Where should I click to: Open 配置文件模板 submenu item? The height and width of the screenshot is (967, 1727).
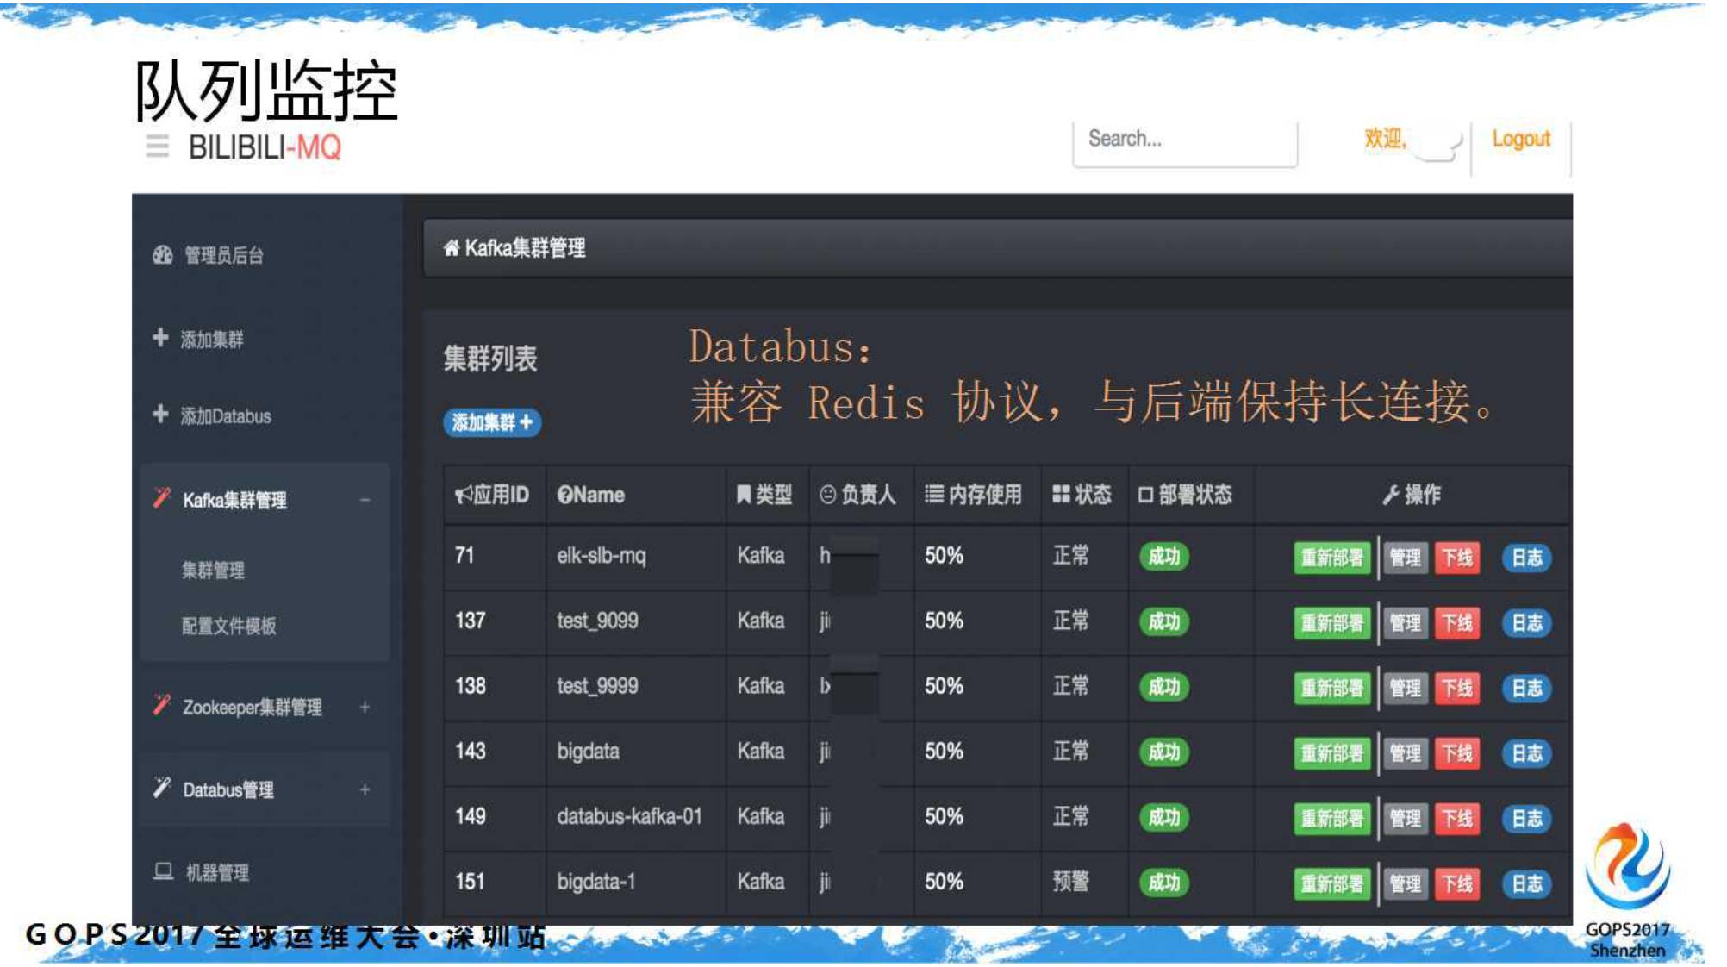tap(228, 626)
